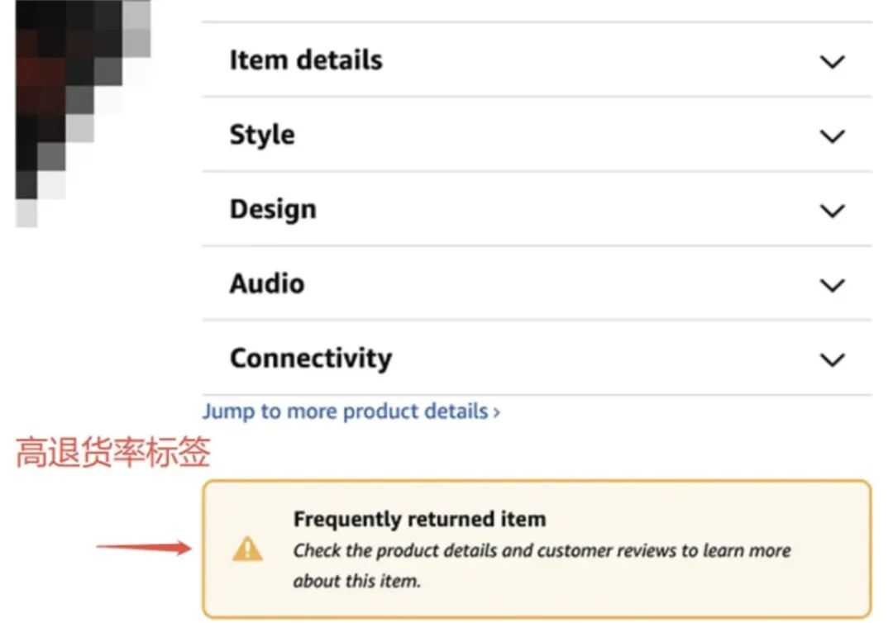Click the "Frequently returned item" heading
The height and width of the screenshot is (623, 893).
[x=419, y=520]
